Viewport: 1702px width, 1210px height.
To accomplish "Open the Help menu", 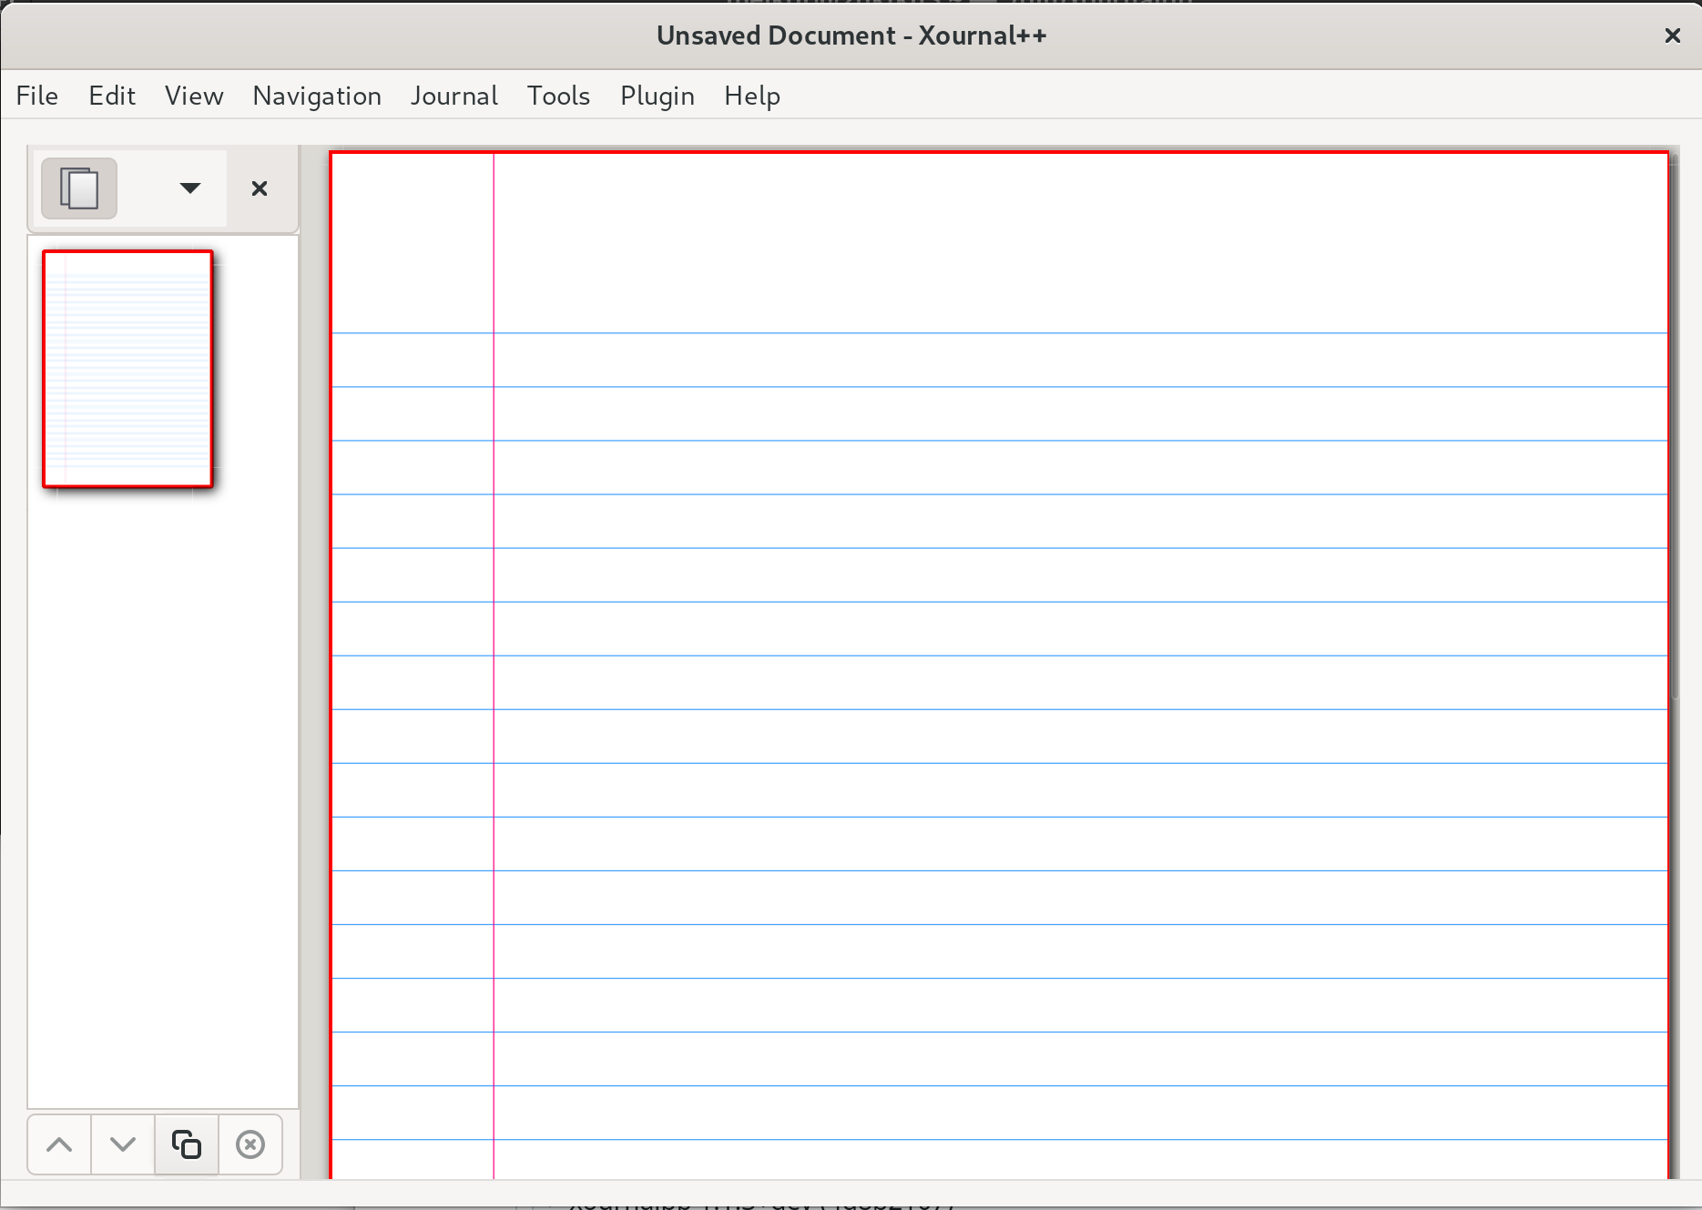I will [752, 96].
